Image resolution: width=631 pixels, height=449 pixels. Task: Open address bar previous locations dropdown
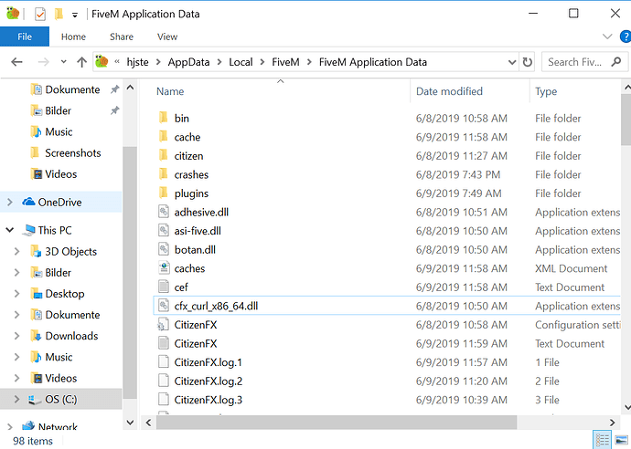click(x=512, y=62)
